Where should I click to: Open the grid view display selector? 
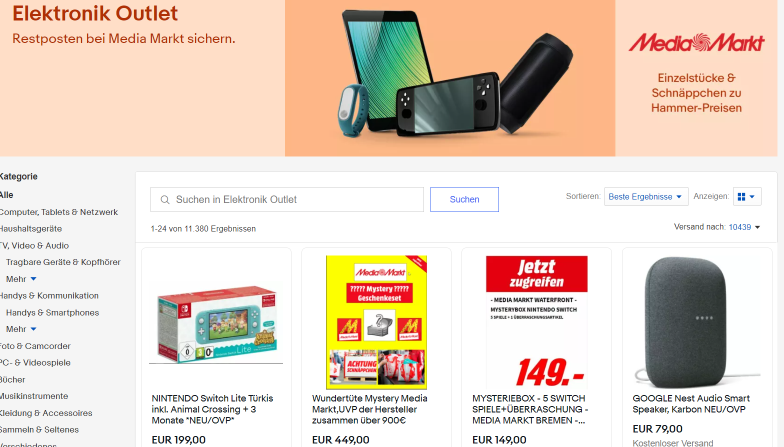747,196
